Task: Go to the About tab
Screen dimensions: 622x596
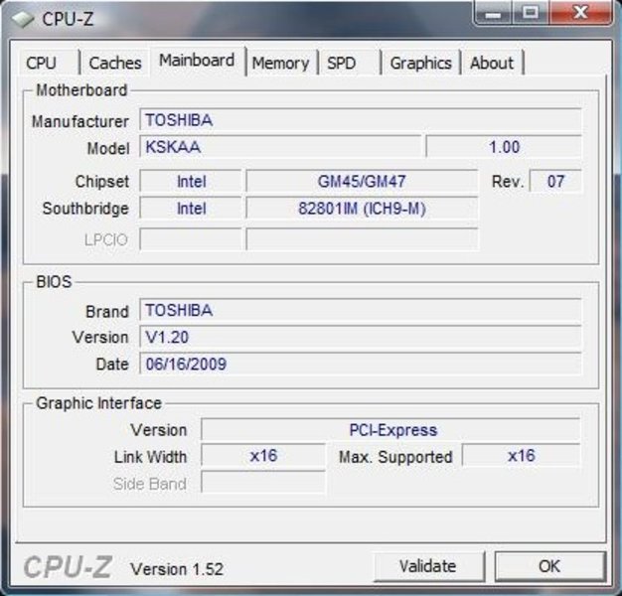Action: click(492, 63)
